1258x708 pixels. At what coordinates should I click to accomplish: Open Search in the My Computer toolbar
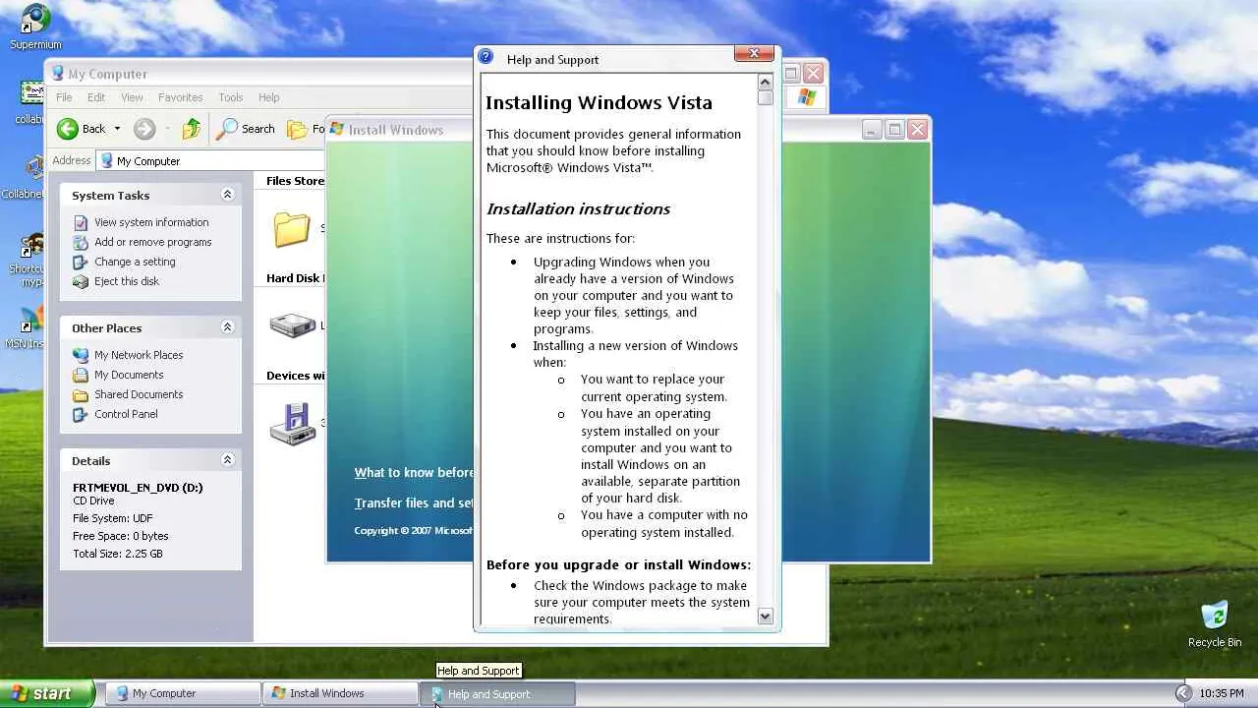click(x=246, y=129)
